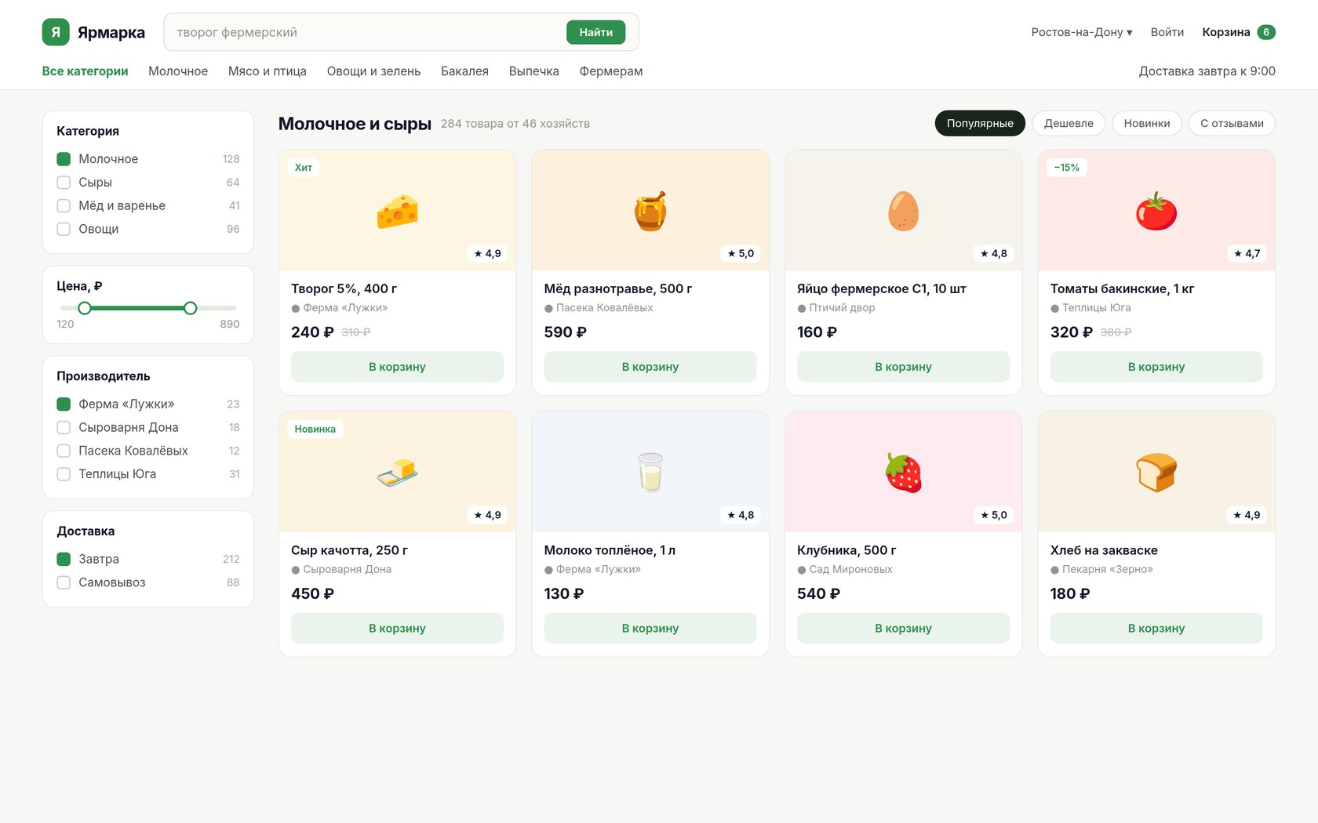
Task: Enable the Самовывоз delivery checkbox
Action: click(64, 582)
